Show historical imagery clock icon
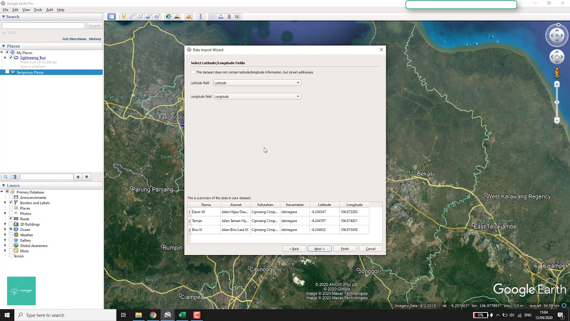 [168, 17]
